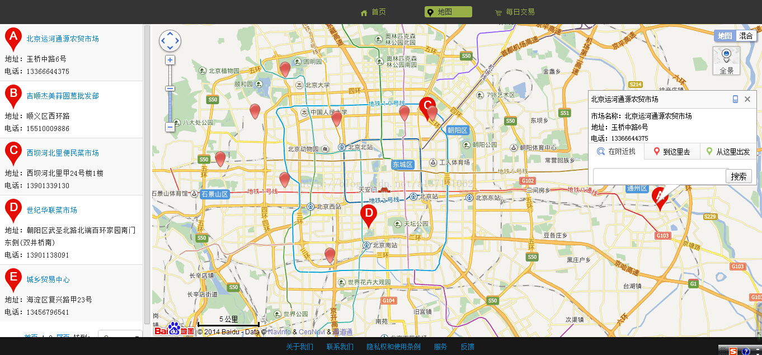
Task: Select the 到这里去 tab
Action: 672,152
